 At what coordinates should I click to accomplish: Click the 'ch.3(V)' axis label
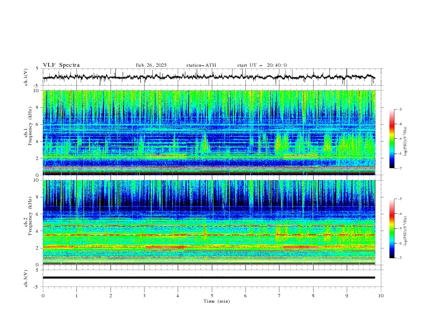[x=26, y=278]
